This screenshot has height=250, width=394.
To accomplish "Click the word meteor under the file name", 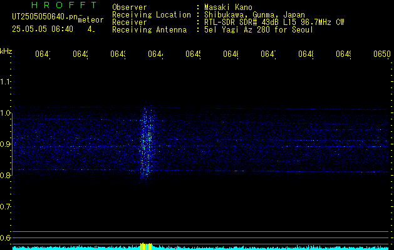I will pyautogui.click(x=91, y=20).
